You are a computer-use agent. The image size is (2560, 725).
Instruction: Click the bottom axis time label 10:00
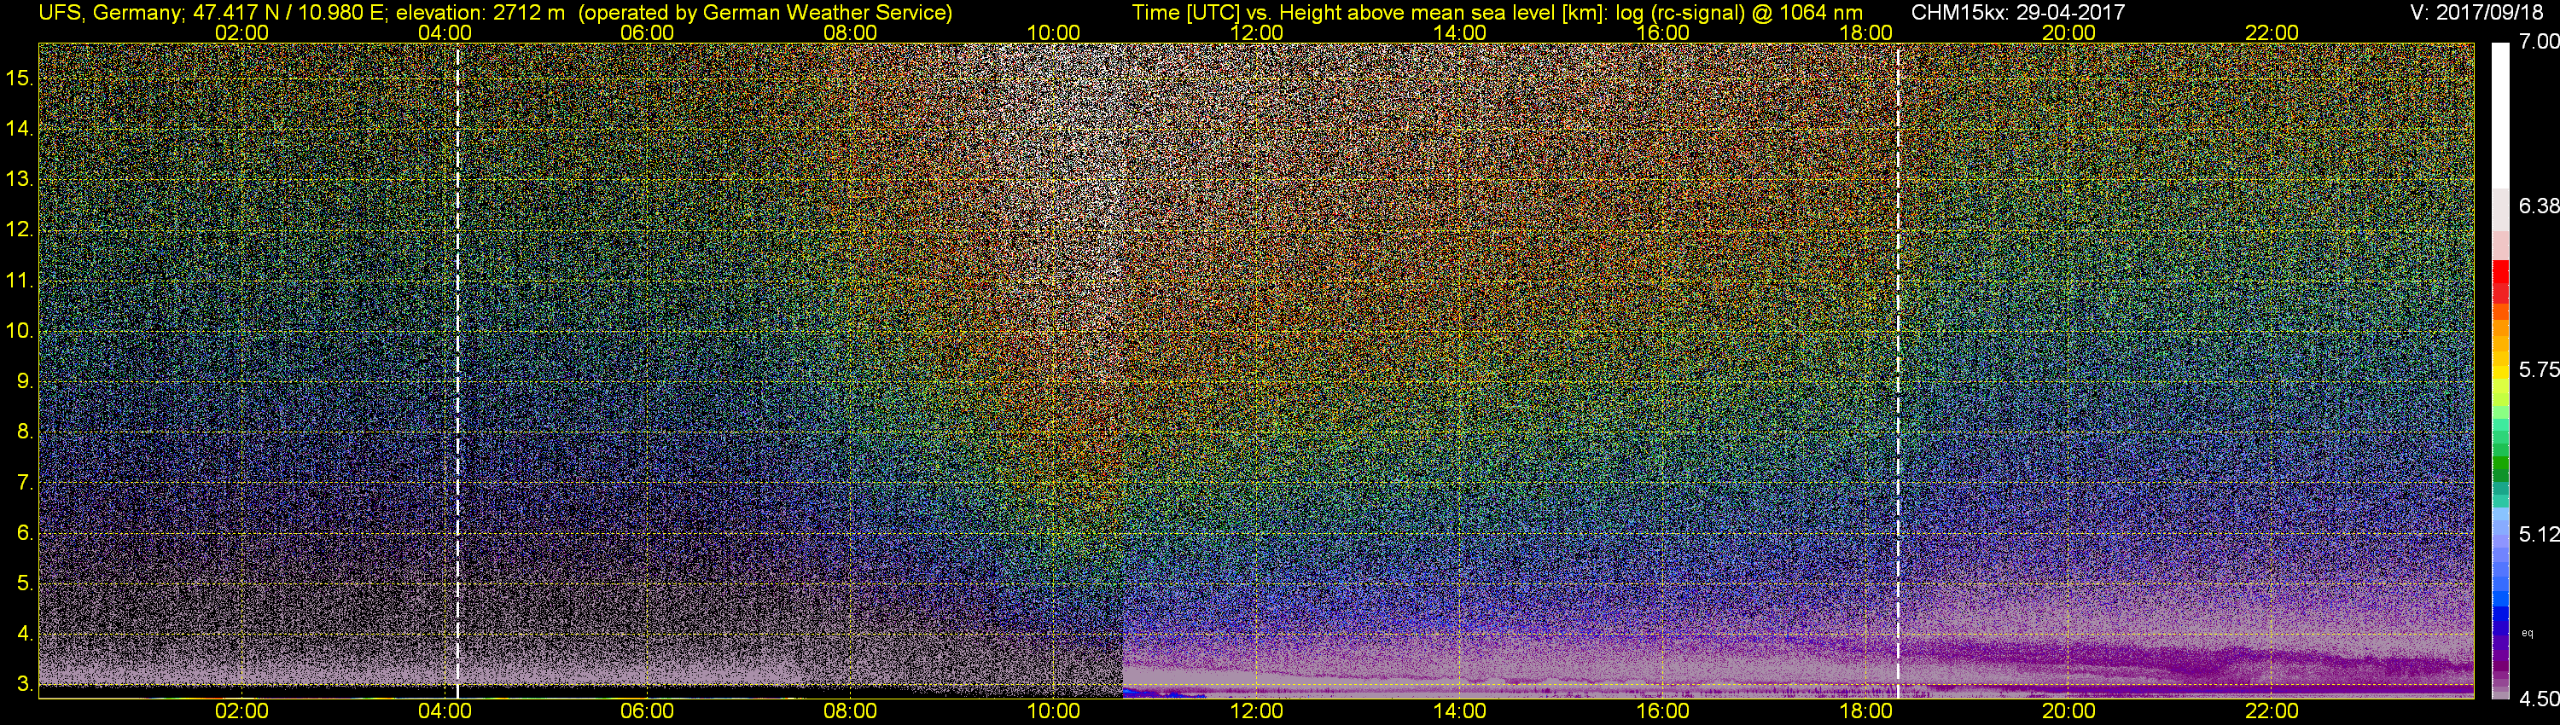(x=1053, y=711)
